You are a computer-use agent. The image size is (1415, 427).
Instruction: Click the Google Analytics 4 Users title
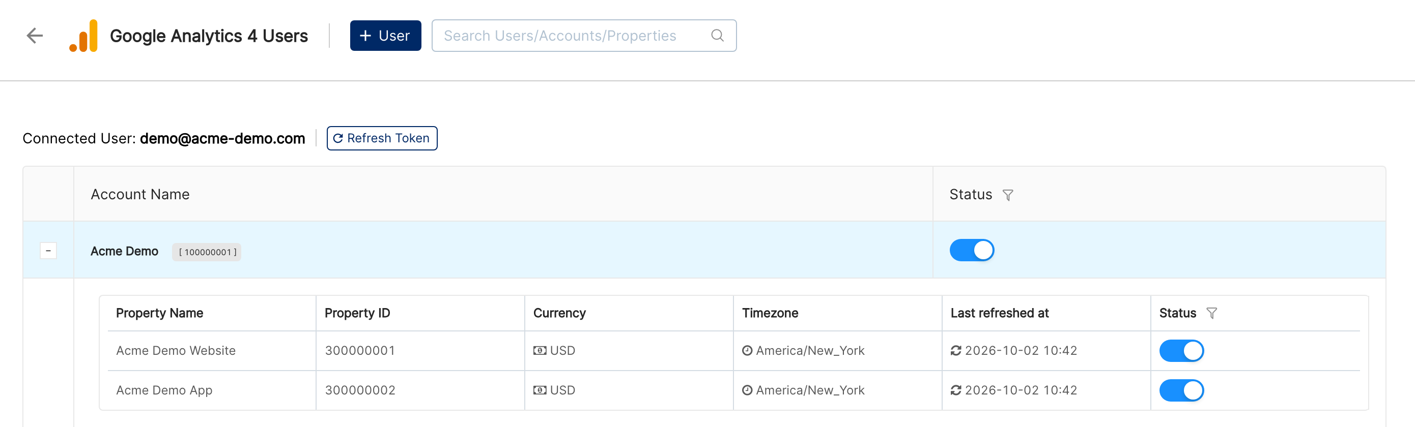[x=209, y=36]
